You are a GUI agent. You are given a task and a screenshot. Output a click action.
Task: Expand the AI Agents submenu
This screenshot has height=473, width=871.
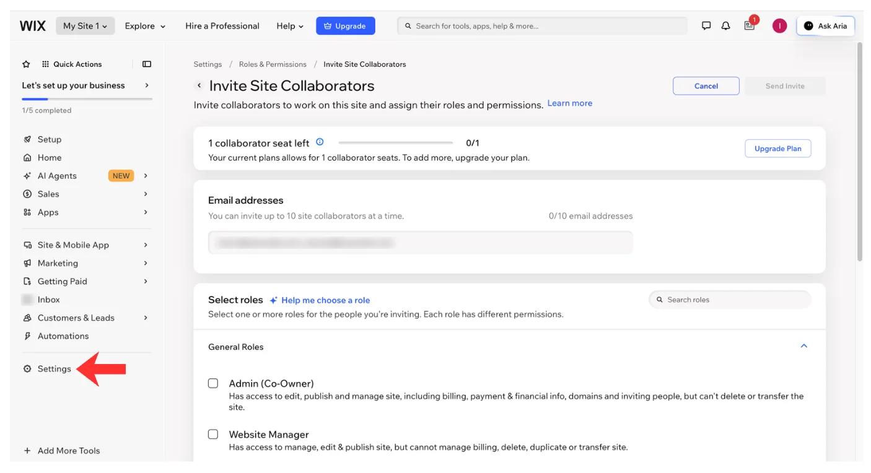146,176
